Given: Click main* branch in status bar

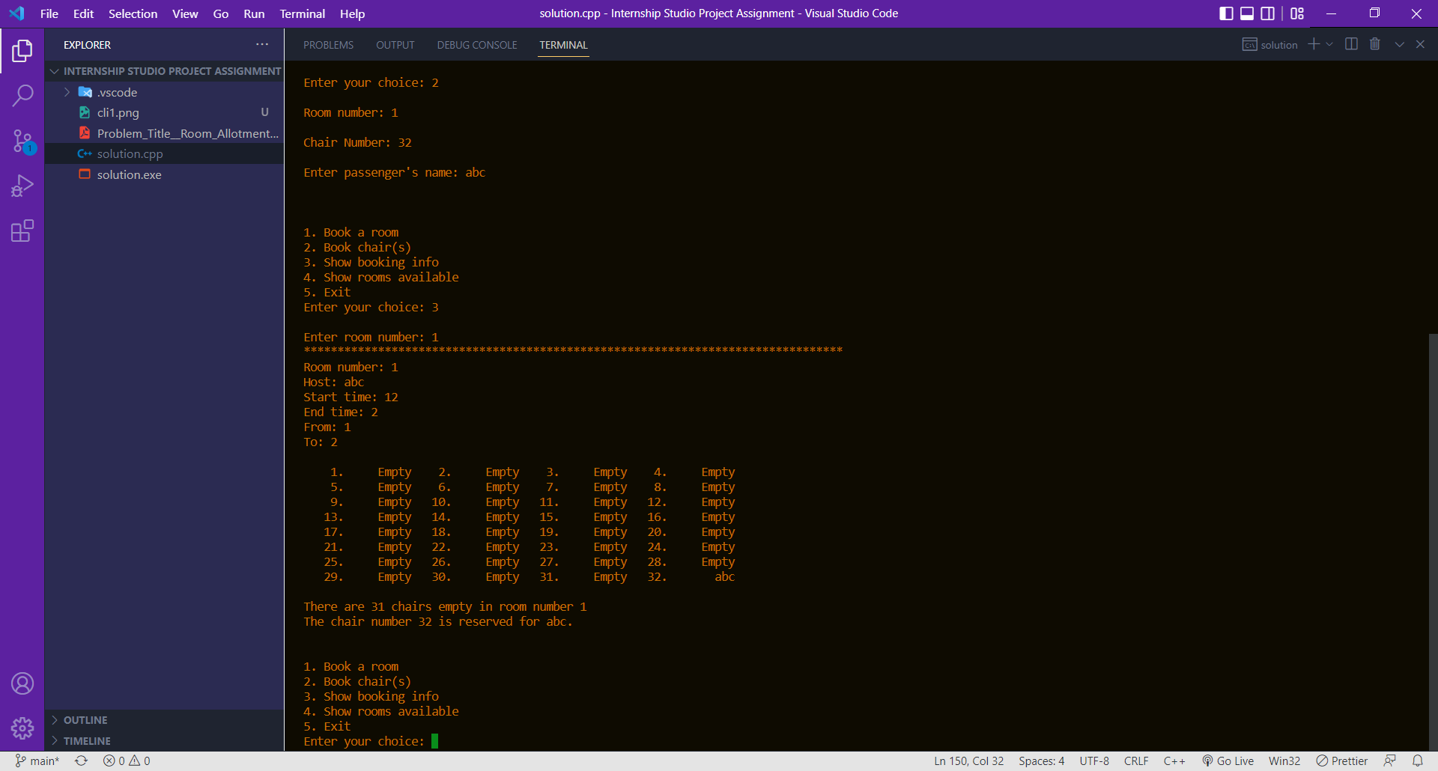Looking at the screenshot, I should [37, 761].
